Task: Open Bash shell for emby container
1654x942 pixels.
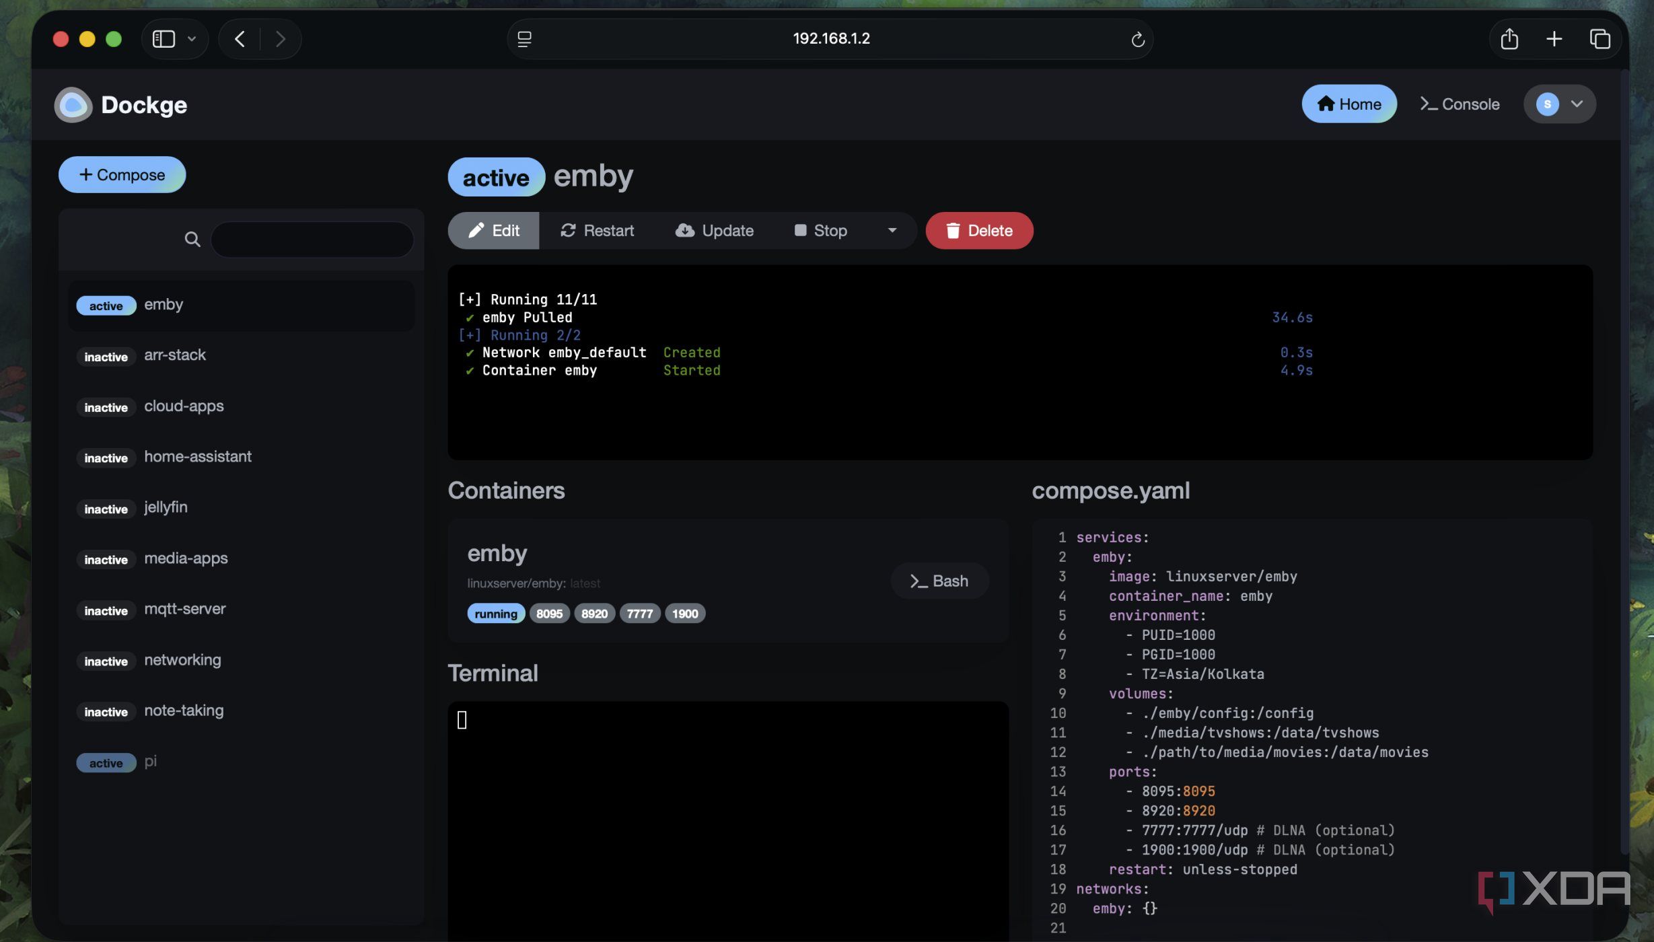Action: [939, 581]
